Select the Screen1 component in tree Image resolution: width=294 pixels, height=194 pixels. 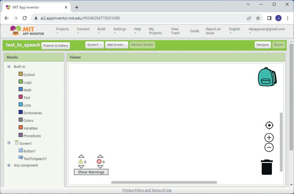[x=25, y=144]
